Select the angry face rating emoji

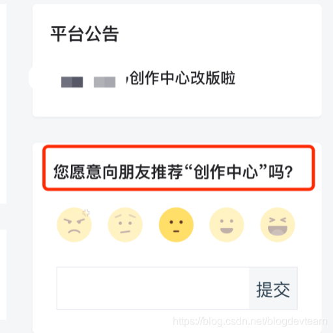[74, 225]
